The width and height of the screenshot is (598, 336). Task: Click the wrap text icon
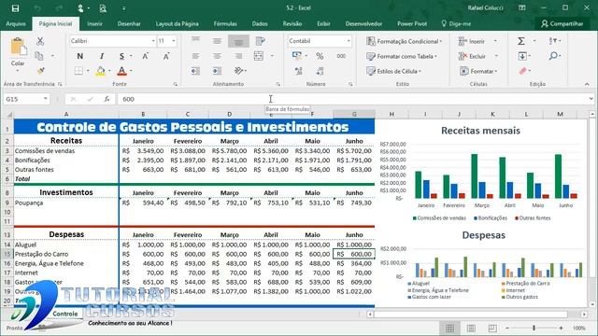tap(260, 41)
